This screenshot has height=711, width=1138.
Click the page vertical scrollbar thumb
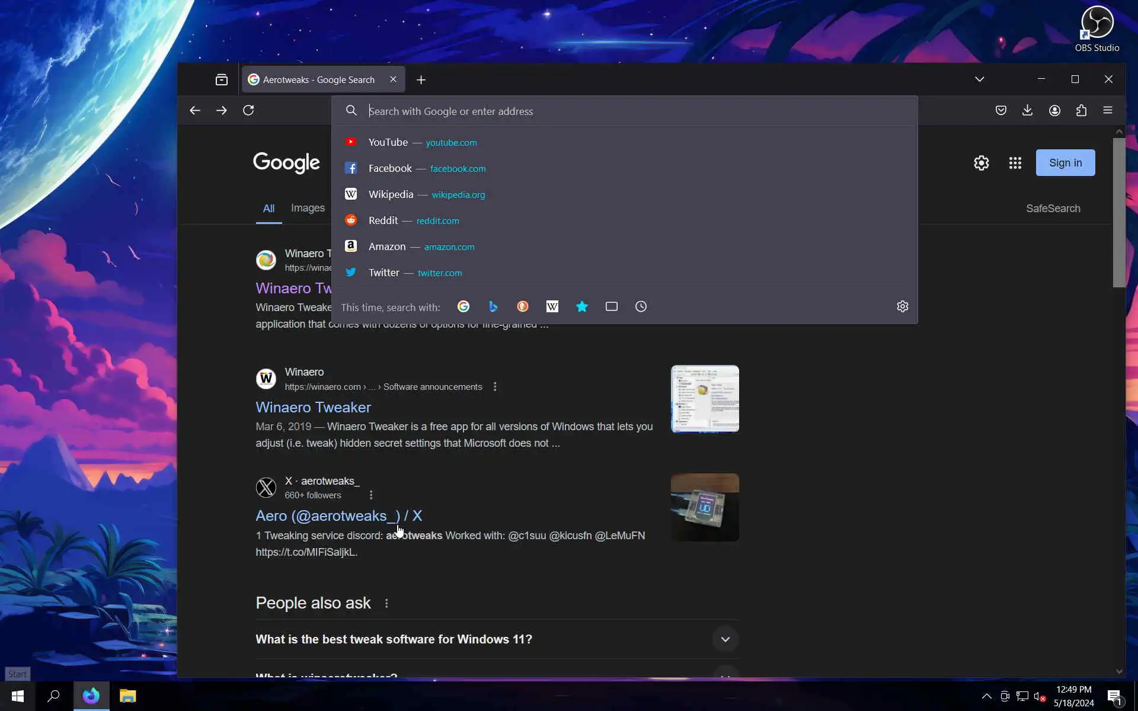point(1118,213)
